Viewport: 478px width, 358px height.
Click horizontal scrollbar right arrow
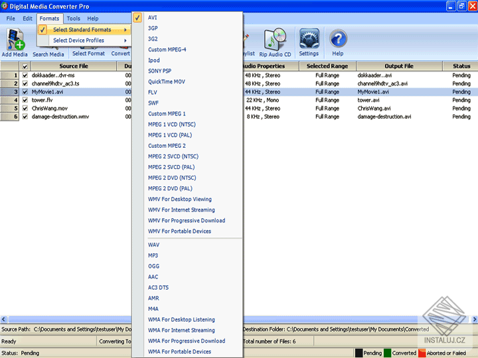(475, 320)
